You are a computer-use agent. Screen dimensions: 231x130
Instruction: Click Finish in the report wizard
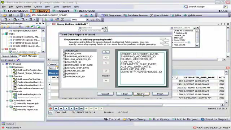[x=160, y=94]
